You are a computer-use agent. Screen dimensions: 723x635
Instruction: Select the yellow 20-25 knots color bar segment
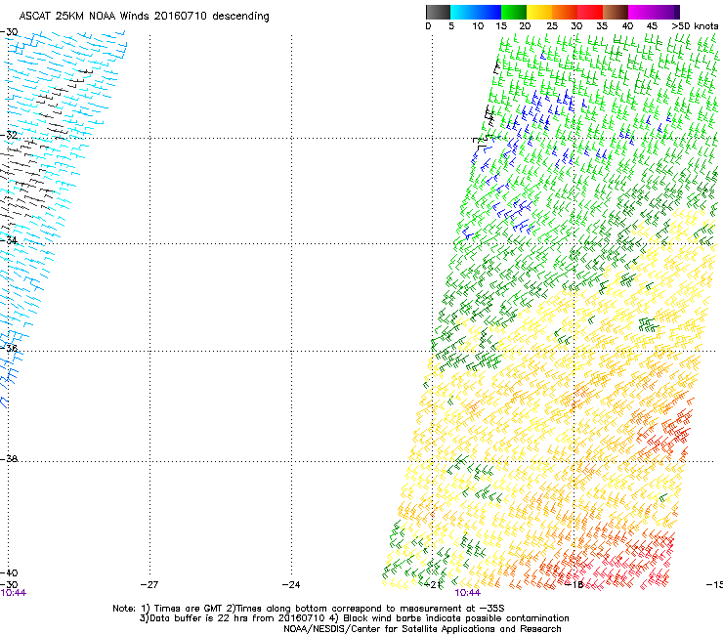click(x=539, y=12)
